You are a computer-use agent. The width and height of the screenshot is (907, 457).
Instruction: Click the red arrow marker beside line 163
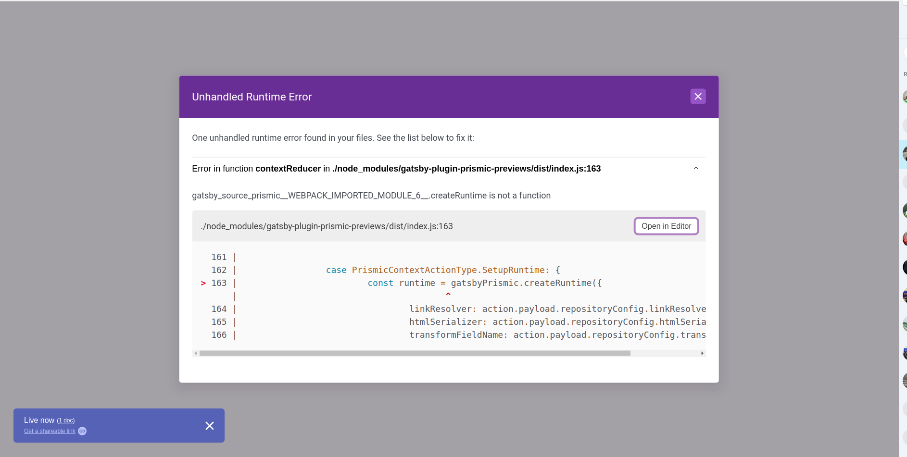[x=203, y=284]
